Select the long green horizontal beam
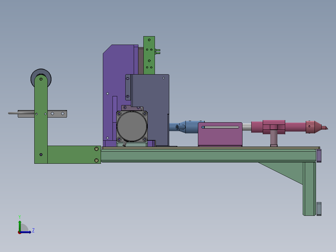Viewport: 336px width, 252px height. click(x=208, y=156)
